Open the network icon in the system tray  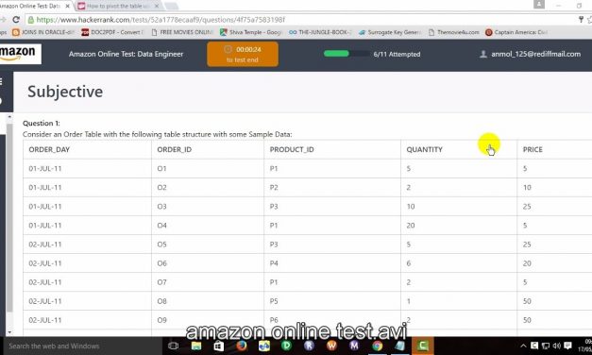(x=546, y=346)
